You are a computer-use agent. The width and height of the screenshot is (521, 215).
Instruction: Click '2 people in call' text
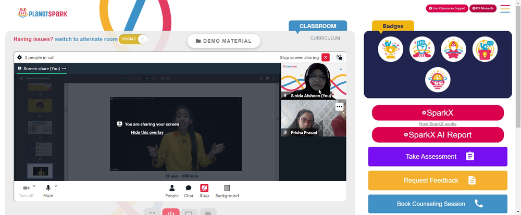pyautogui.click(x=40, y=57)
